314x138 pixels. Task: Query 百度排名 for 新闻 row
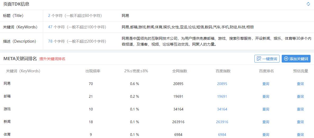tap(266, 122)
